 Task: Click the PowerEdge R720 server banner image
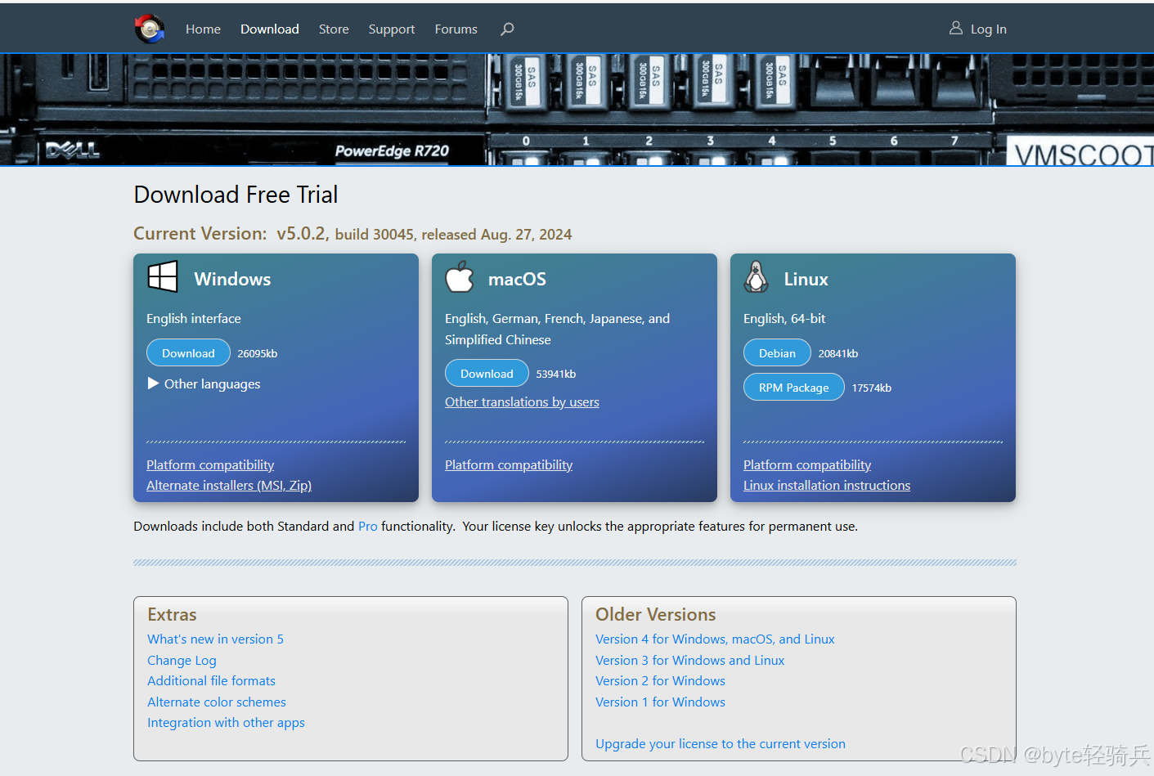[577, 110]
